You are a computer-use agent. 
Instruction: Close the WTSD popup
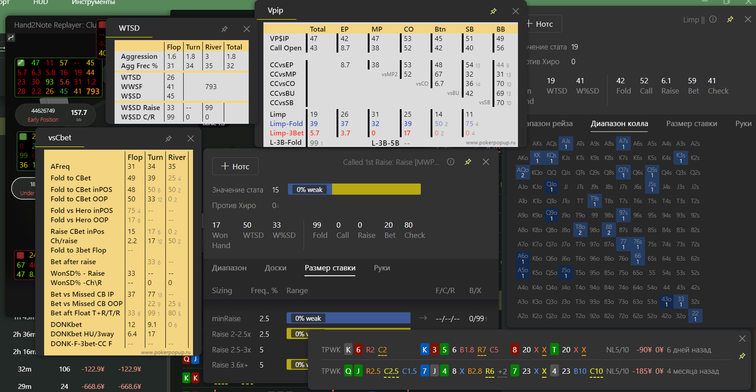pyautogui.click(x=247, y=29)
